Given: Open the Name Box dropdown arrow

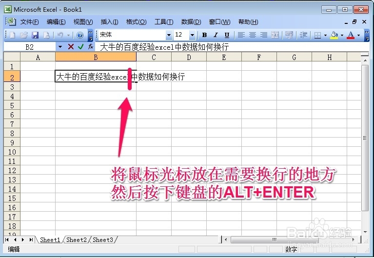Looking at the screenshot, I should click(x=60, y=46).
